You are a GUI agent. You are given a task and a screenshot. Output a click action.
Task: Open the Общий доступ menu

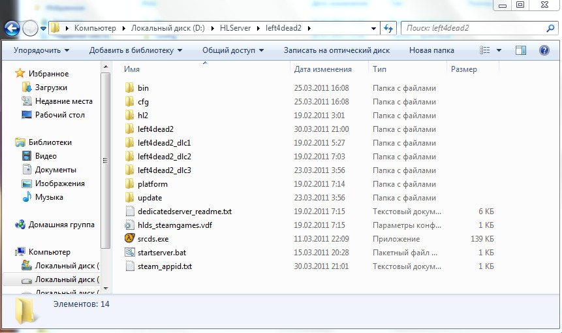[x=233, y=50]
